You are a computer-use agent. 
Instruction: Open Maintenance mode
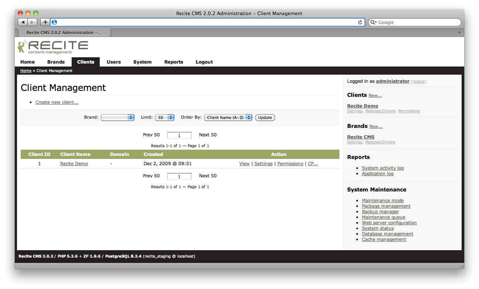(x=383, y=201)
